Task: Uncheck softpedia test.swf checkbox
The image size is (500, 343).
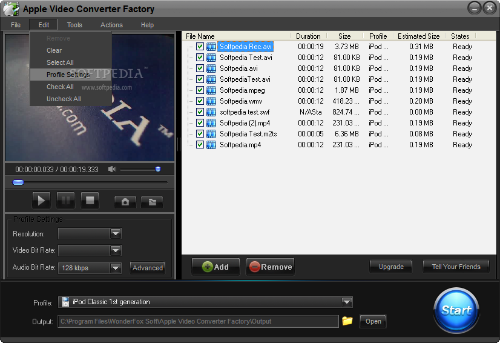Action: point(200,112)
